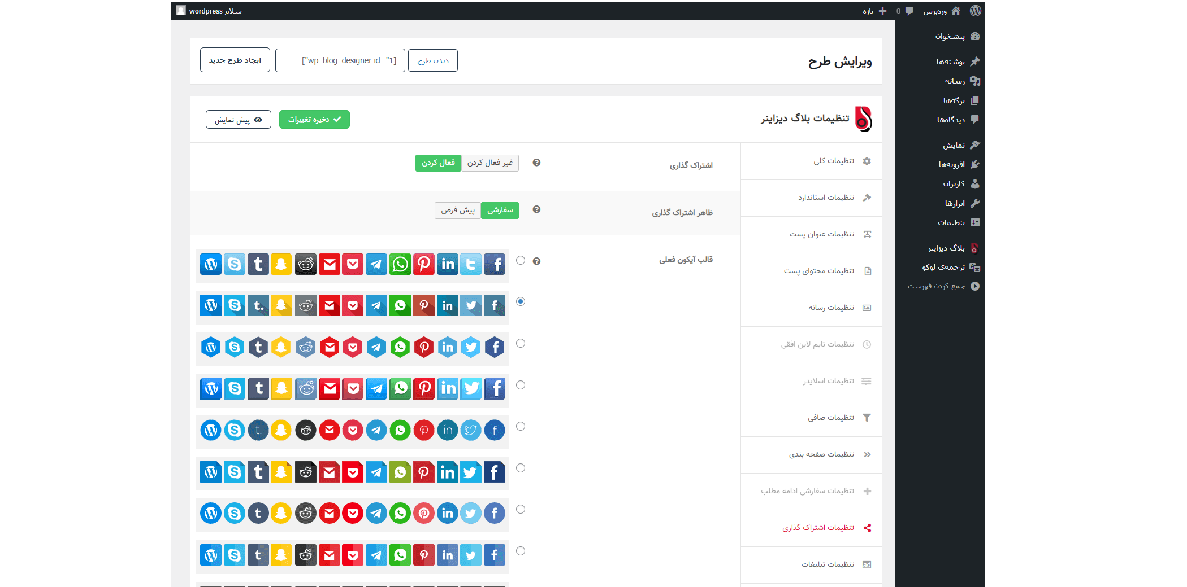Screen dimensions: 1187x587
Task: Click Facebook icon in first icon theme row
Action: pyautogui.click(x=495, y=264)
